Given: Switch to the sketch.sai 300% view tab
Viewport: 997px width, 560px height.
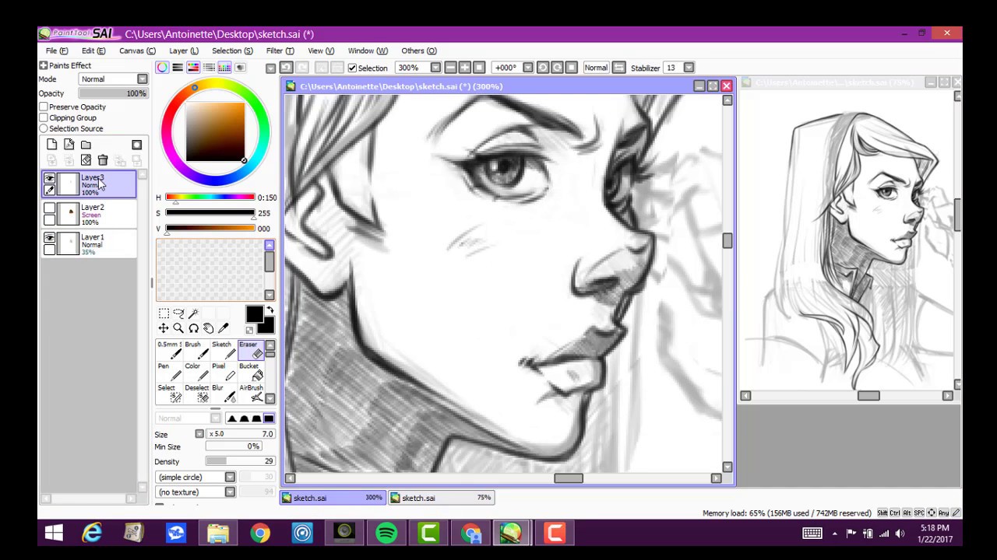Looking at the screenshot, I should pos(333,498).
